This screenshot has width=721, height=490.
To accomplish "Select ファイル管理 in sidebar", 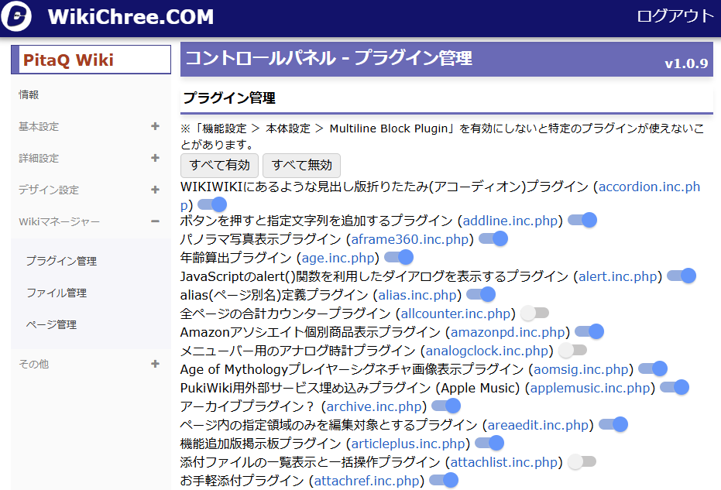I will pyautogui.click(x=57, y=293).
